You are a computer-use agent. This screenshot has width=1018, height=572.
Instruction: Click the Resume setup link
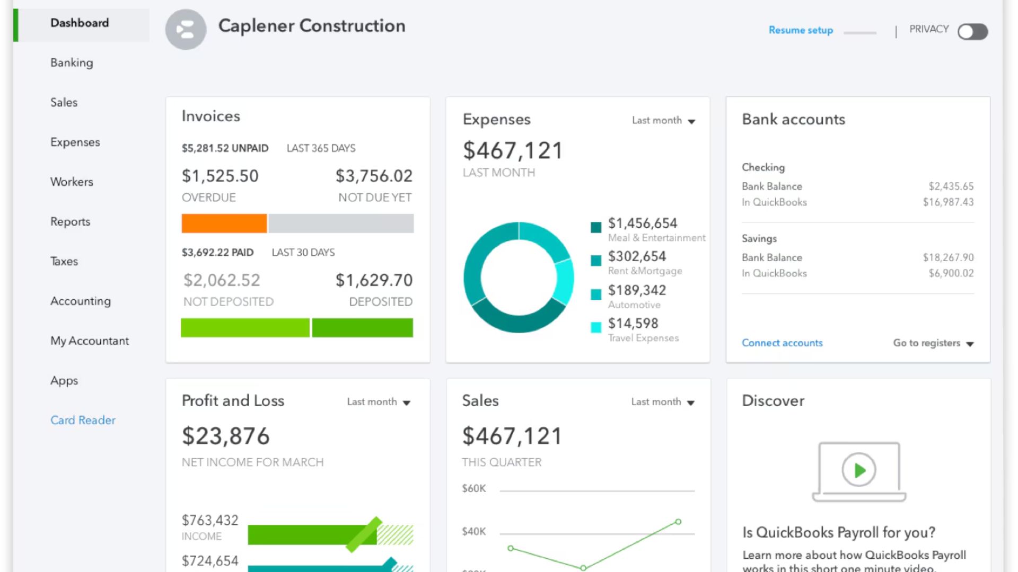coord(801,30)
